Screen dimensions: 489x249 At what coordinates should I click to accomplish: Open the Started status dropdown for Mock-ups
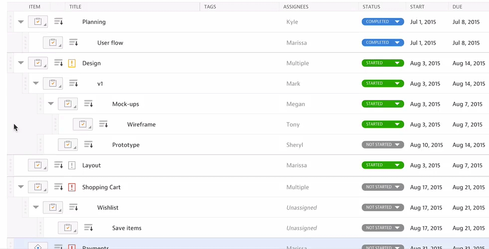(383, 104)
